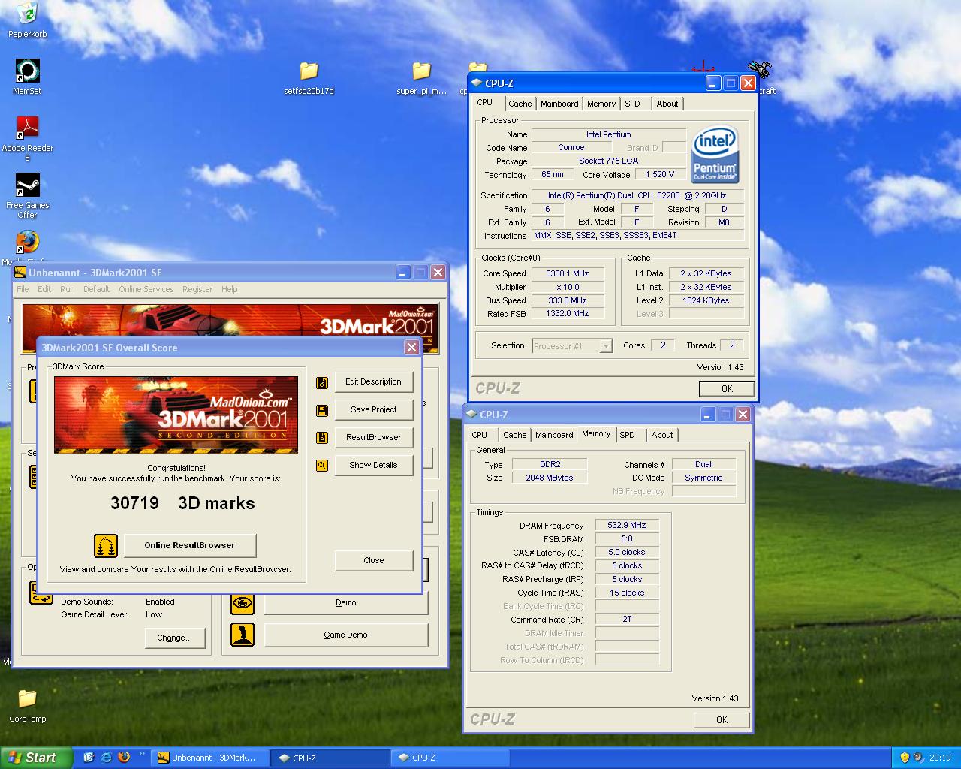961x769 pixels.
Task: Click OK in the lower CPU-Z Memory window
Action: click(721, 720)
